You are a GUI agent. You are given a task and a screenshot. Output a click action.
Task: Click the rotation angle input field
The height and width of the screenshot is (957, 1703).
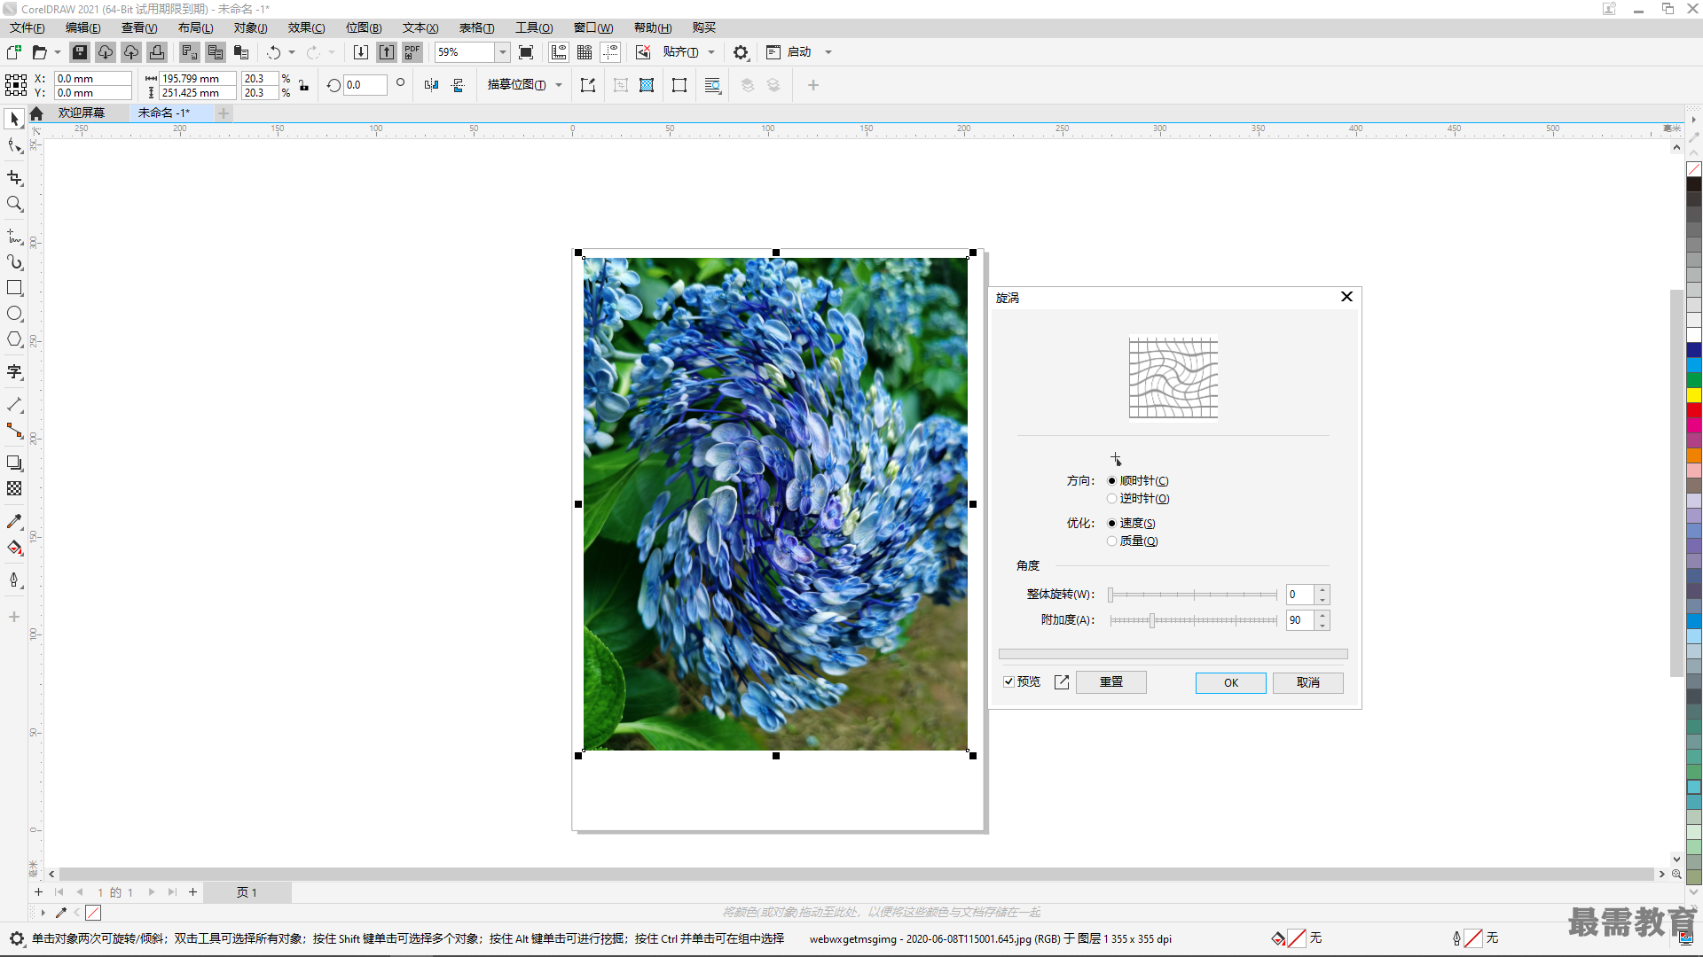pos(365,85)
